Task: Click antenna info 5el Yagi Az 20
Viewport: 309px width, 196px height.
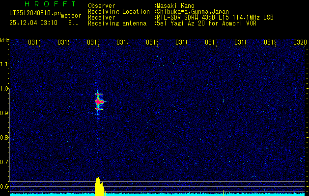Action: 206,24
